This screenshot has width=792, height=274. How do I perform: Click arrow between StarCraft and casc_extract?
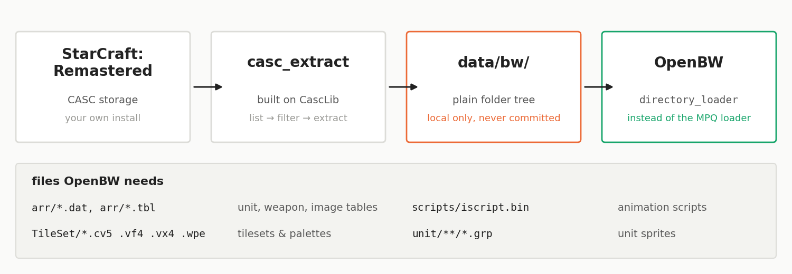point(208,87)
